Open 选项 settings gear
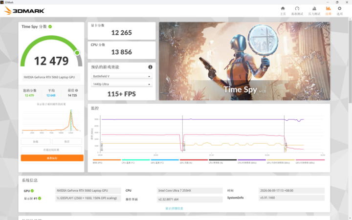Image resolution: width=352 pixels, height=220 pixels. point(339,11)
